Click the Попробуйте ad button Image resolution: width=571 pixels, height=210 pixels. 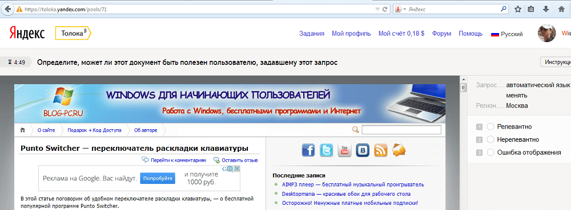(x=158, y=179)
